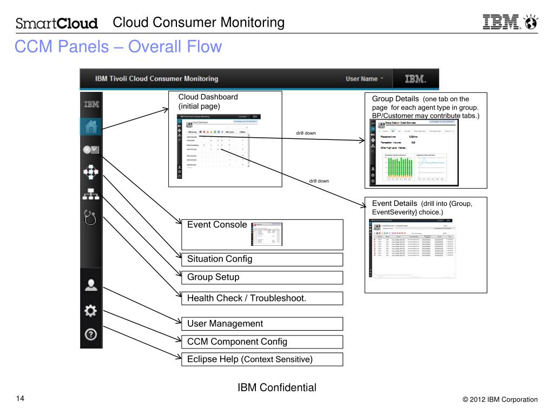554x415 pixels.
Task: Click the Event Details heading text
Action: tap(394, 203)
